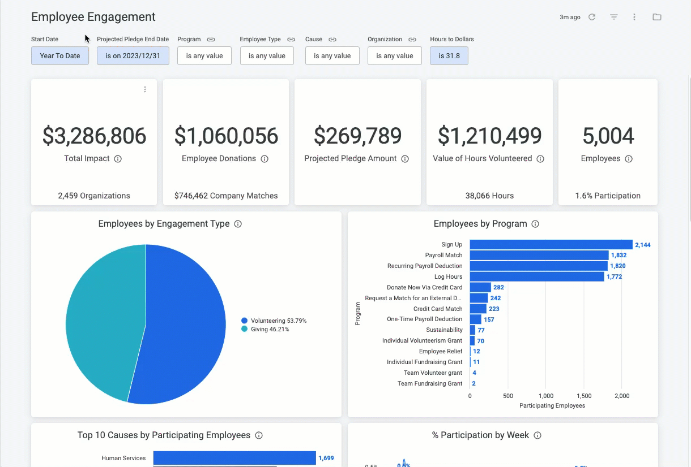Click the folder icon in header
The width and height of the screenshot is (691, 467).
[x=657, y=17]
